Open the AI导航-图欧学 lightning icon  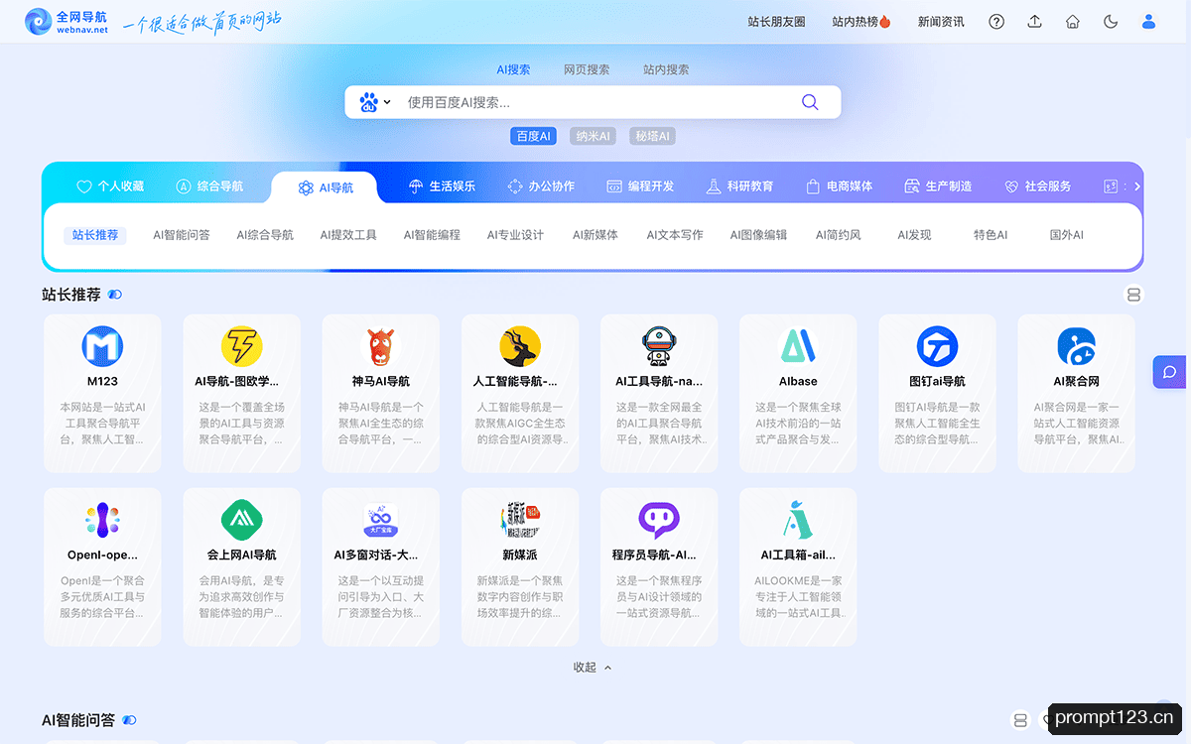coord(242,346)
